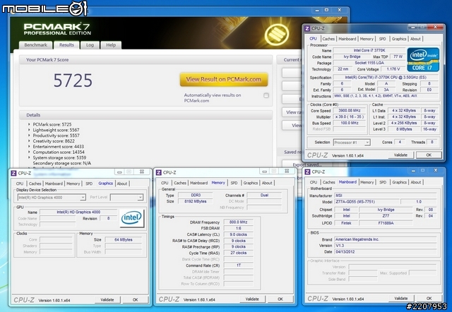Select CPU tab in the Graphics window
This screenshot has width=452, height=312.
pos(20,184)
